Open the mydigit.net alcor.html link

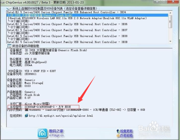61,116
